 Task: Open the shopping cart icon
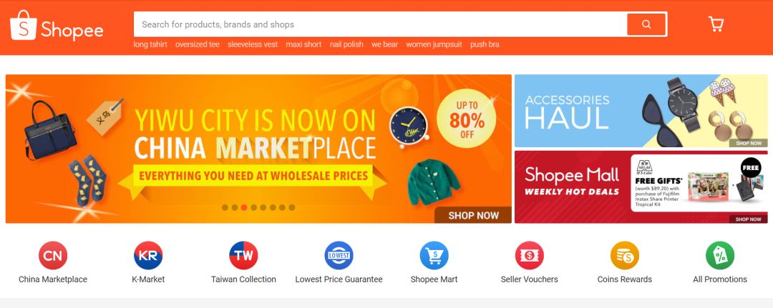[715, 24]
